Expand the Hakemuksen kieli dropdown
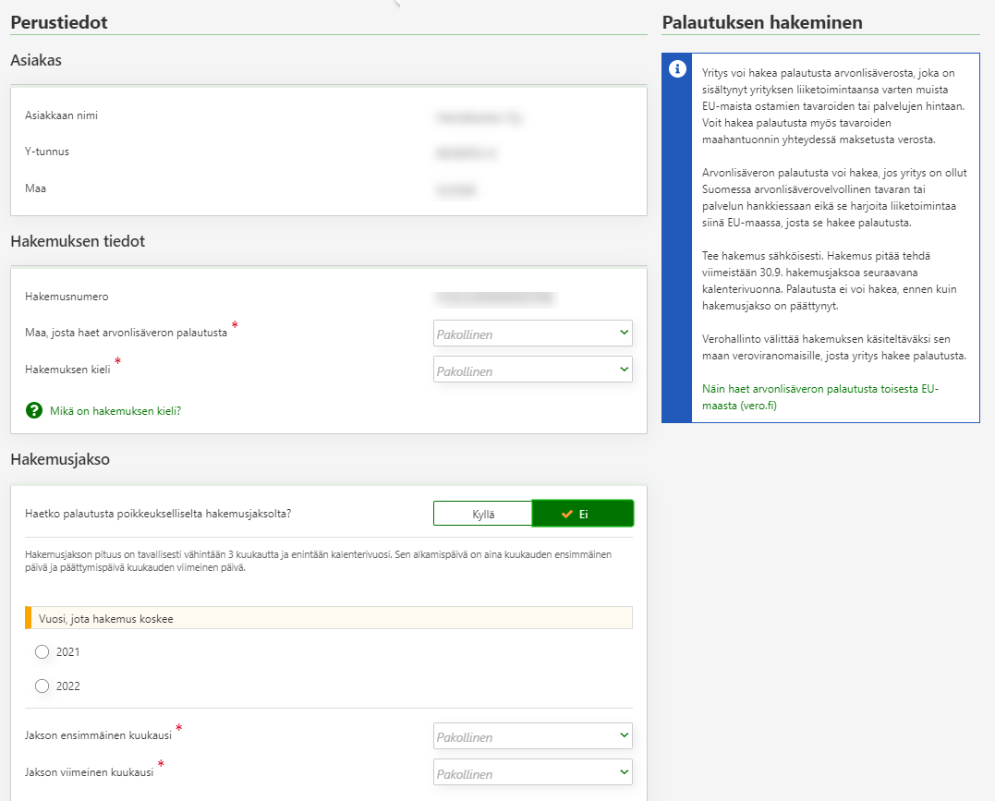995x801 pixels. coord(532,370)
